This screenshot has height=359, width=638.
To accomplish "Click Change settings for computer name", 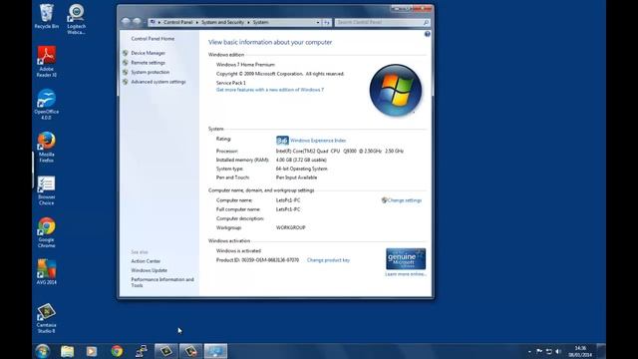I will 405,200.
